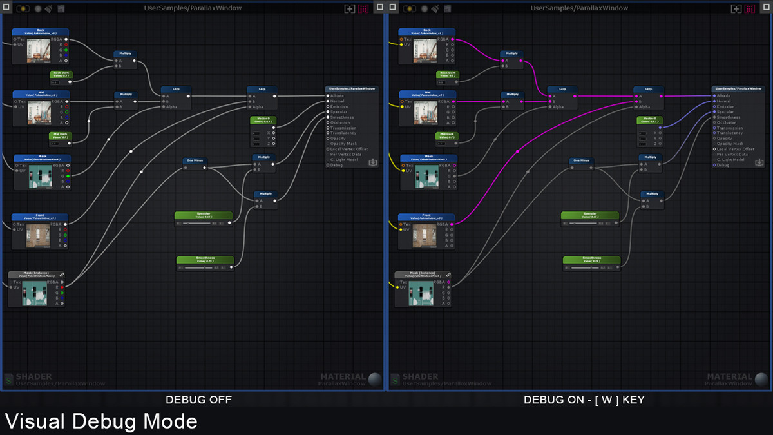The image size is (773, 435).
Task: Click UserSamples/ParallaxWindow title in left panel toolbar
Action: coord(193,8)
